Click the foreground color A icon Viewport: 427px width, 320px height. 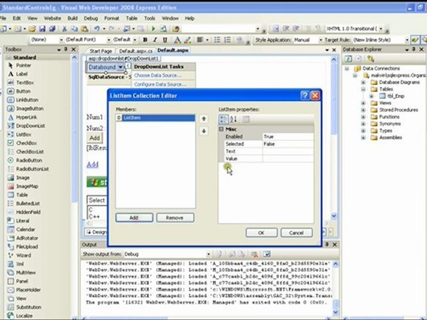click(x=177, y=40)
